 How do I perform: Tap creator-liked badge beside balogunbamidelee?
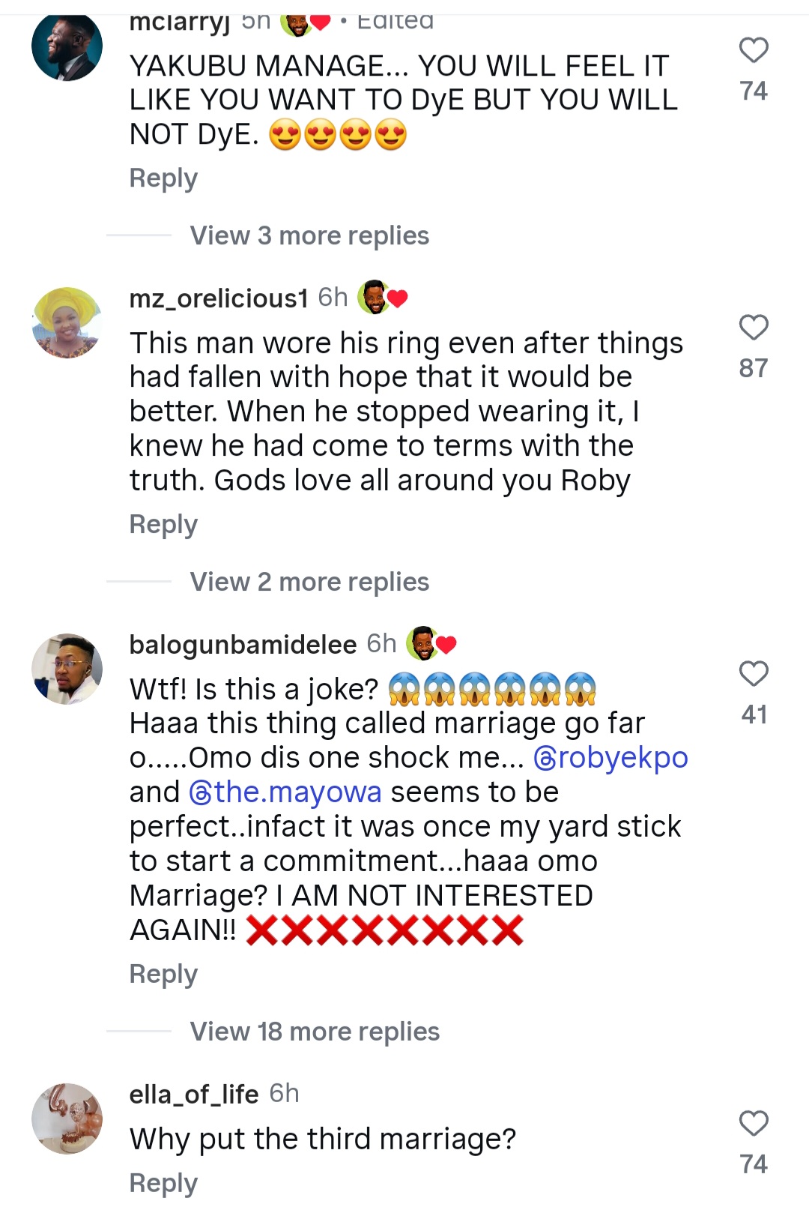pyautogui.click(x=431, y=643)
